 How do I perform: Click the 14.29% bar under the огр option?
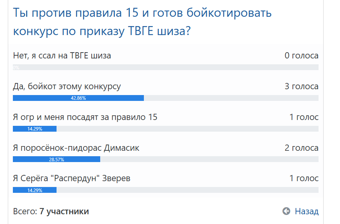click(35, 129)
